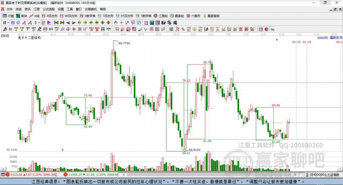This screenshot has width=343, height=185.
Task: Click the 11095.15 index value in status bar
Action: pyautogui.click(x=75, y=175)
